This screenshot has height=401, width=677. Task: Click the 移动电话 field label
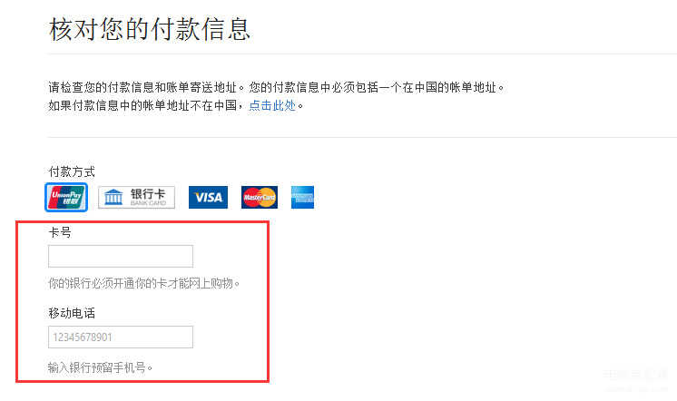[72, 313]
